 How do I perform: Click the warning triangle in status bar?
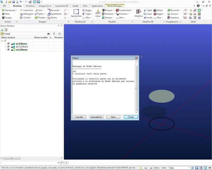coord(141,168)
